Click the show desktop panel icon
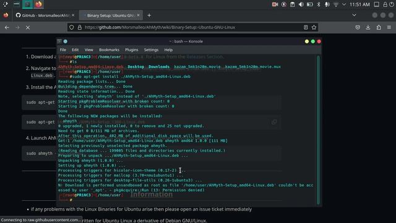The width and height of the screenshot is (396, 223). (x=377, y=4)
